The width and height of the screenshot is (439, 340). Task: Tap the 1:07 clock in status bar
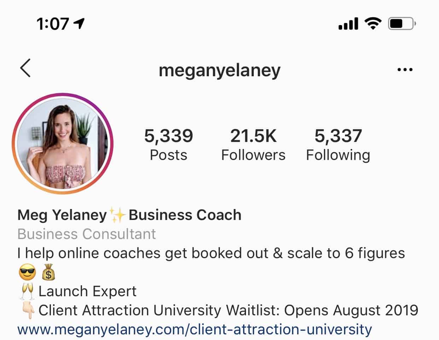[x=53, y=24]
